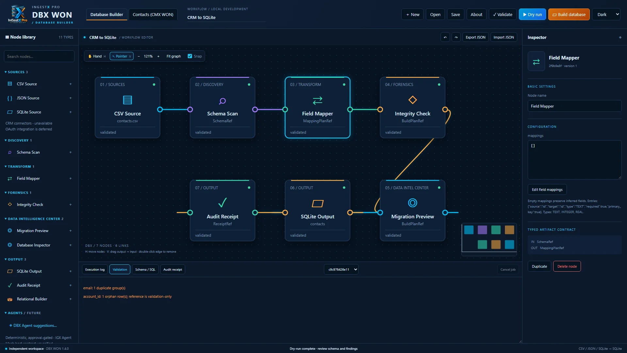
Task: Click Integrity Check diamond icon in node library
Action: coord(10,205)
